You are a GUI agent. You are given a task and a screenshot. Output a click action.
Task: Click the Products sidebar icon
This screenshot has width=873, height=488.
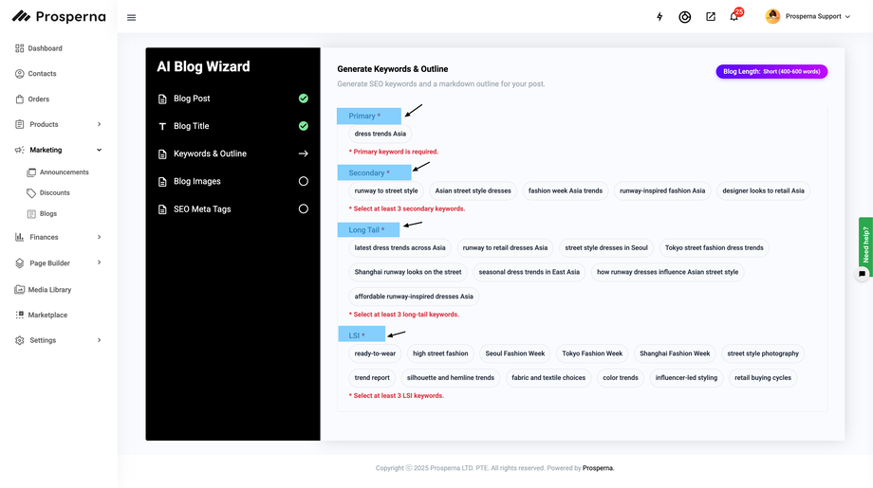(20, 124)
